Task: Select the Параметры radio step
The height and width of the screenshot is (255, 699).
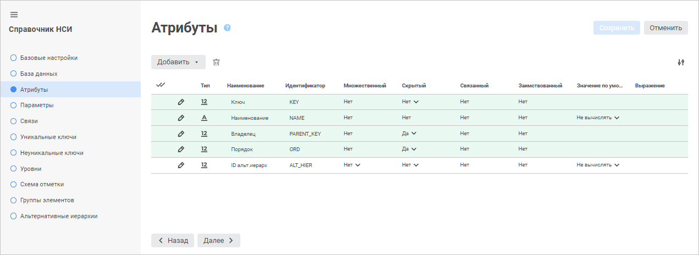Action: coord(14,105)
